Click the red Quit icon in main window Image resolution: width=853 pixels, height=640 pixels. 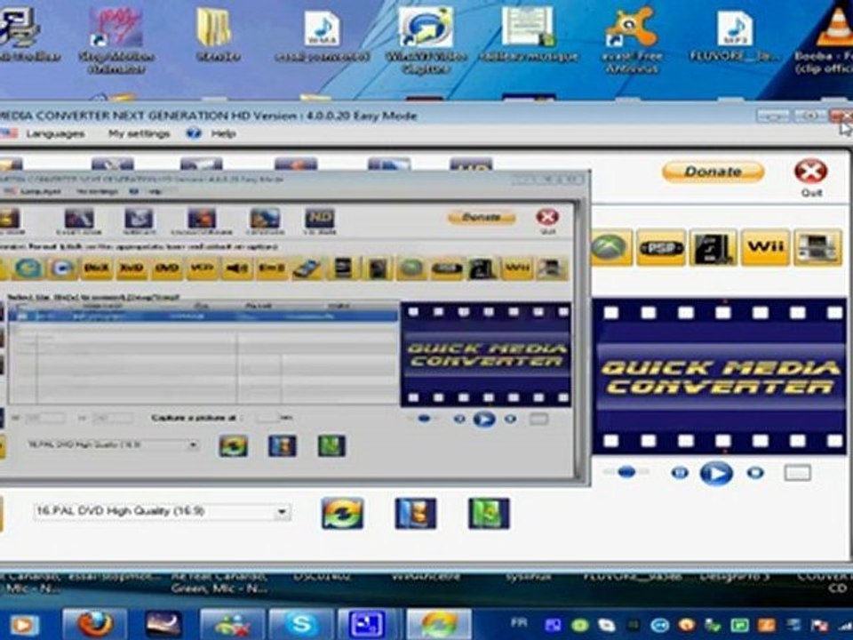coord(810,172)
